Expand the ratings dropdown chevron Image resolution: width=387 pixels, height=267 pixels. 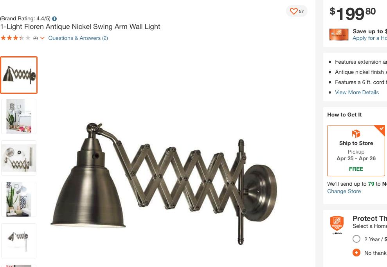tap(42, 38)
